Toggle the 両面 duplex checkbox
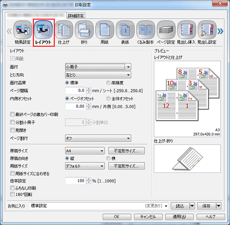This screenshot has height=225, width=230. tap(12, 58)
